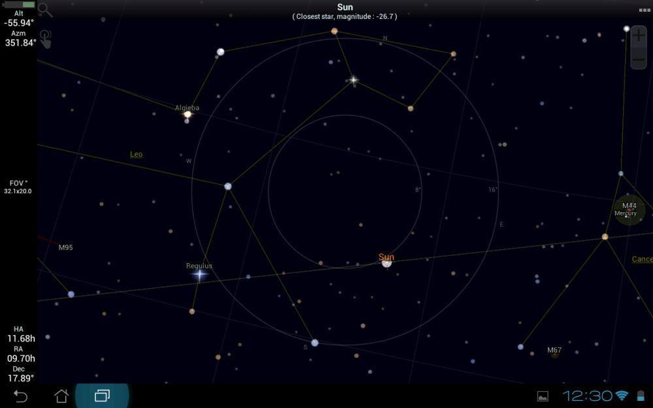Image resolution: width=653 pixels, height=408 pixels.
Task: Zoom in with the plus button
Action: coord(639,35)
